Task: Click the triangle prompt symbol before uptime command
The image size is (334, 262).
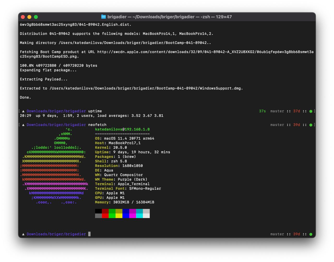Action: pos(23,111)
